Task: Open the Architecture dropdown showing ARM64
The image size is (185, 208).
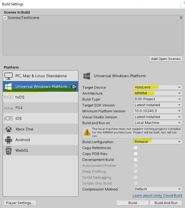Action: pos(158,93)
